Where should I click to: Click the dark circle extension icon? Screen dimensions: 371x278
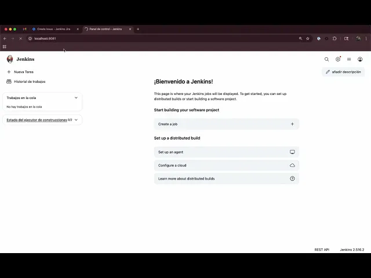point(326,39)
